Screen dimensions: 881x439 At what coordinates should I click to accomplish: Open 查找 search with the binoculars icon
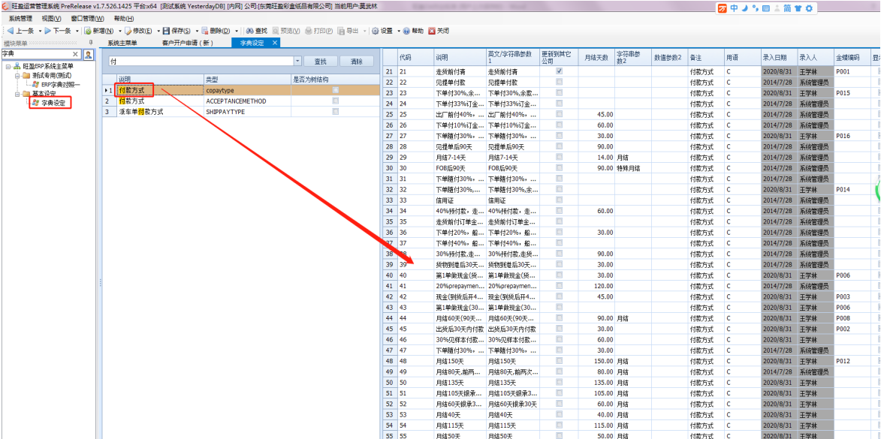tap(256, 31)
